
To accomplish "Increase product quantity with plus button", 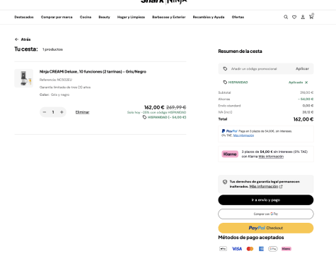I will click(x=62, y=112).
